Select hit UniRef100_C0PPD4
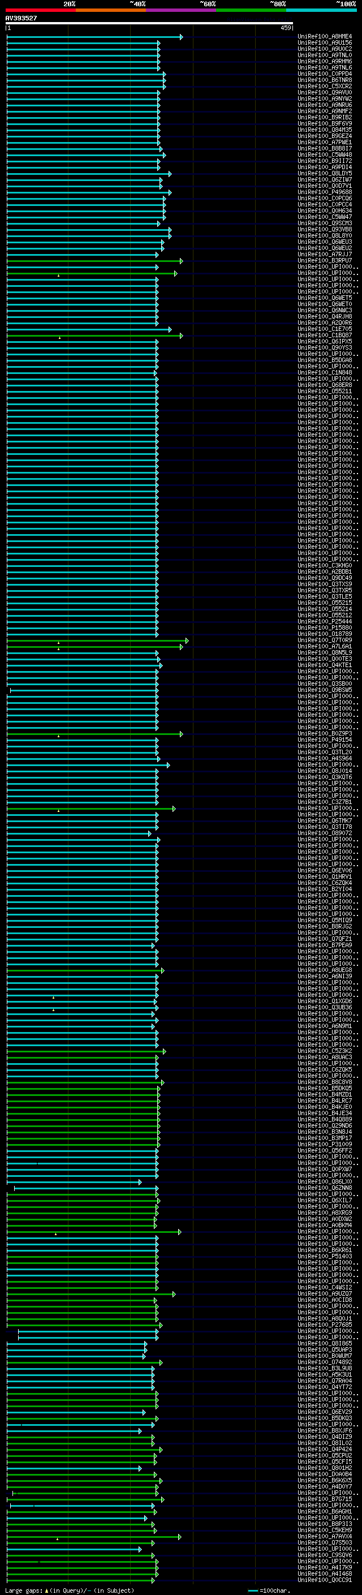362x1595 pixels. click(x=324, y=74)
